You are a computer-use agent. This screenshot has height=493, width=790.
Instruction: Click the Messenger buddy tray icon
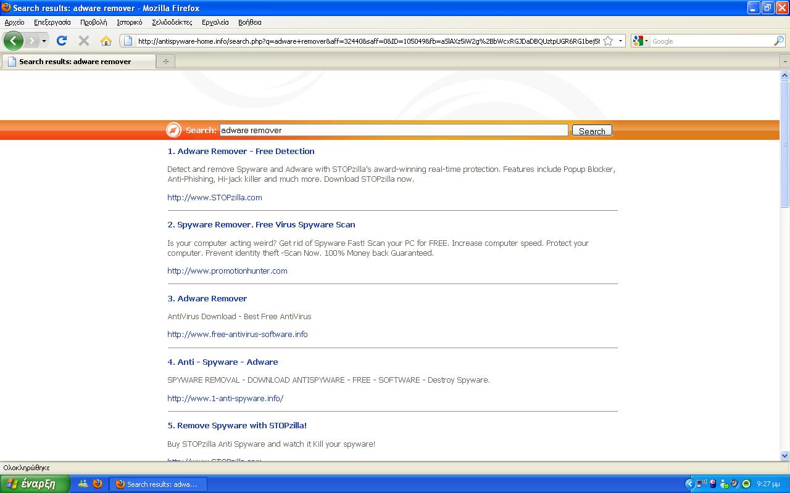coord(725,484)
